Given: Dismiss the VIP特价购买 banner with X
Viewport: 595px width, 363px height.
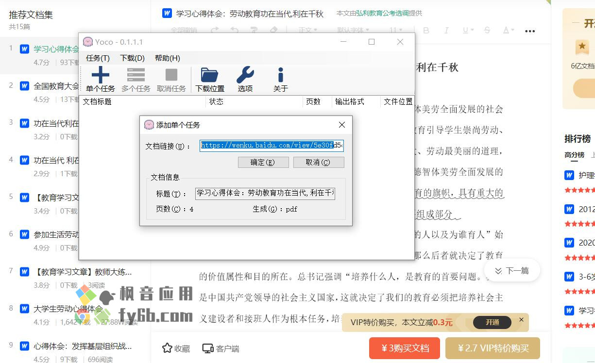Looking at the screenshot, I should pos(521,320).
